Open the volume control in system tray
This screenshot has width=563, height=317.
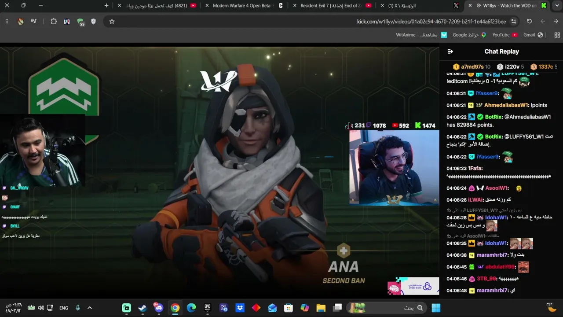(41, 308)
